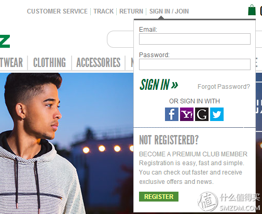Go to the TRACK link

click(103, 11)
